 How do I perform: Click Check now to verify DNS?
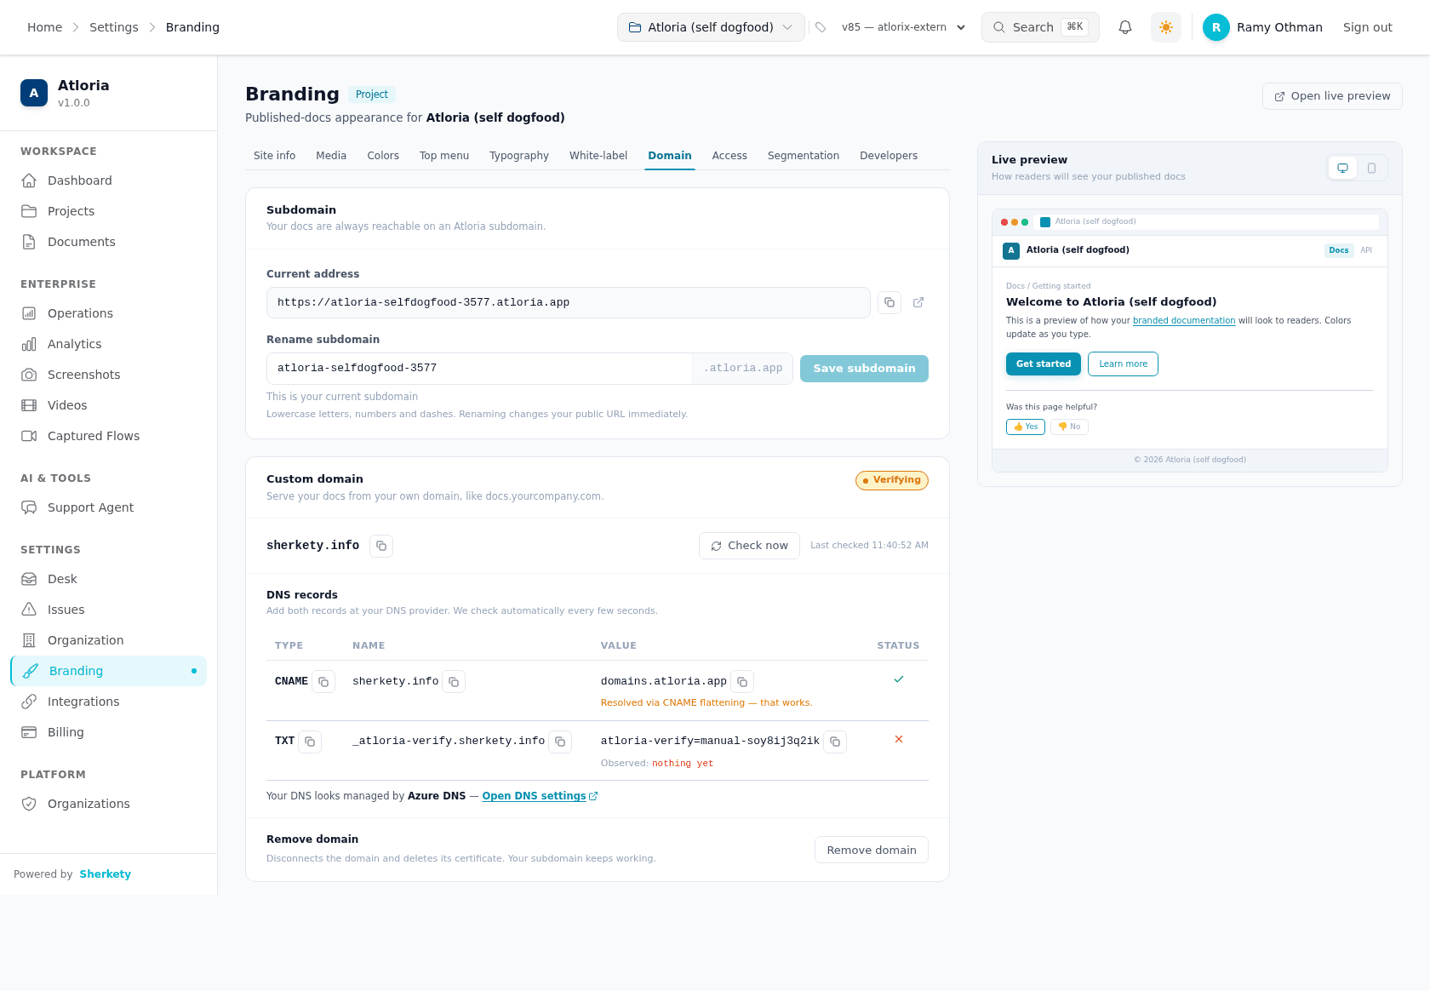click(749, 546)
